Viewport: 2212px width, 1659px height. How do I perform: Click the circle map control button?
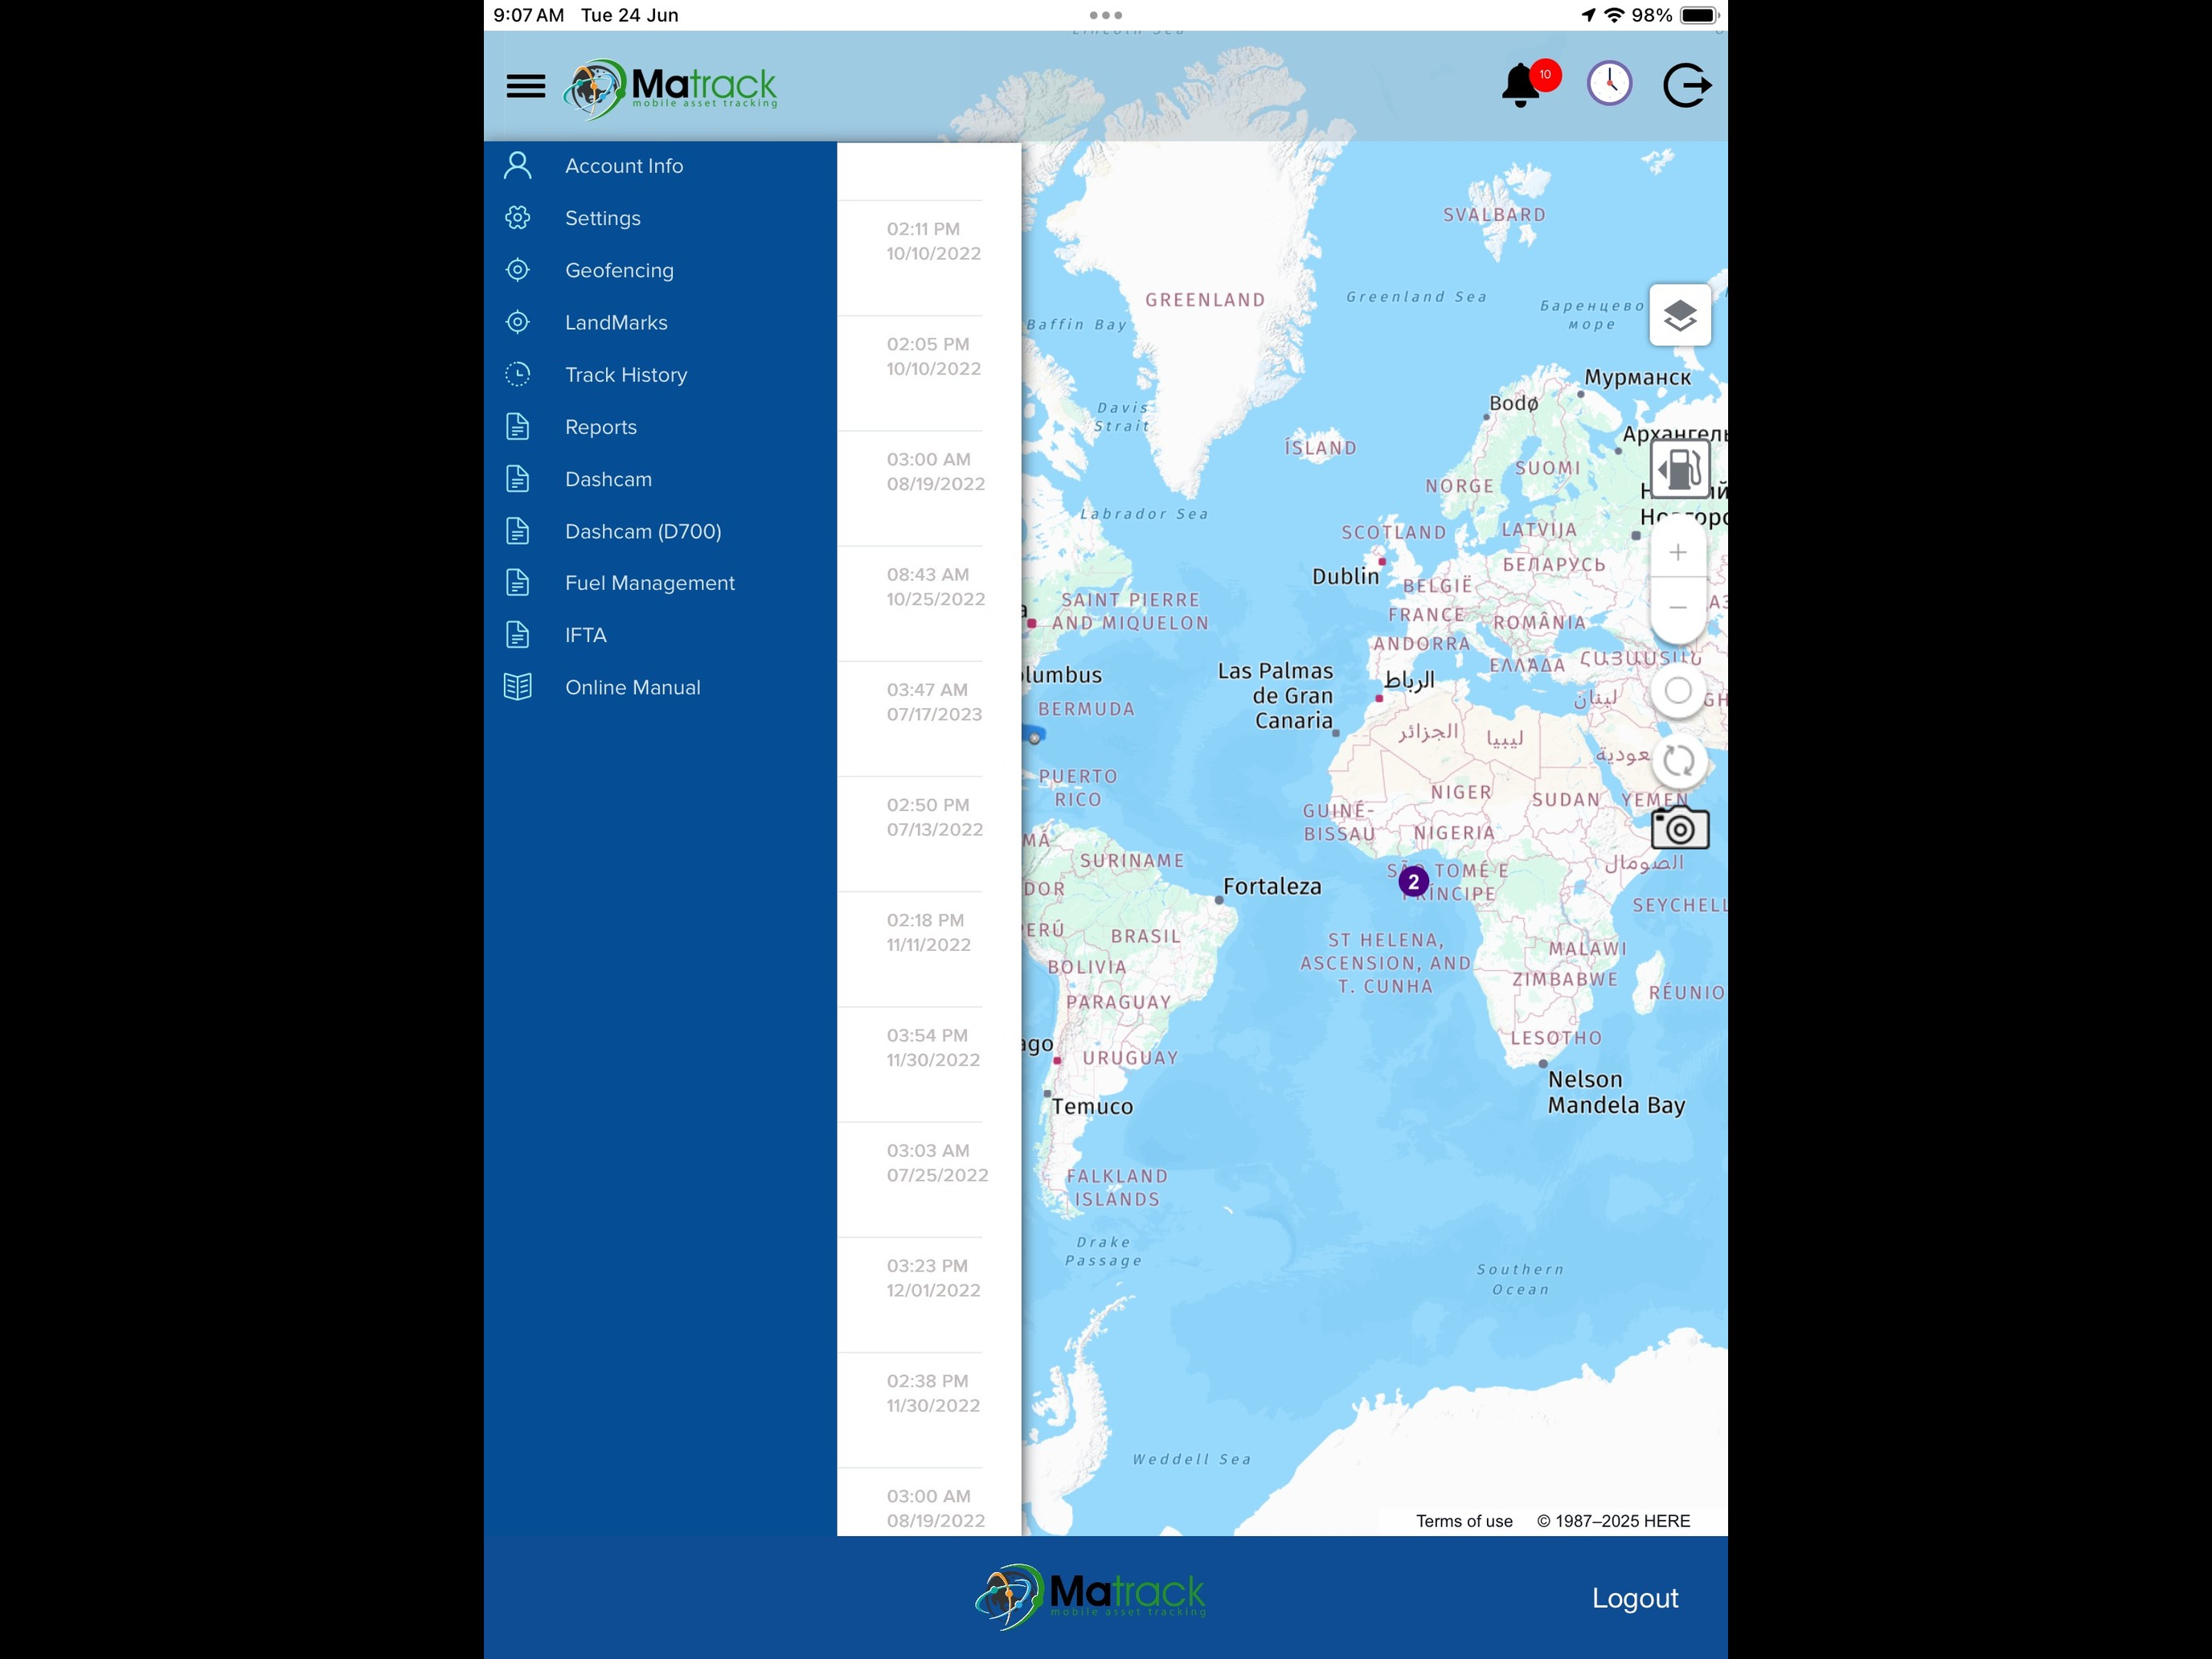pos(1678,690)
